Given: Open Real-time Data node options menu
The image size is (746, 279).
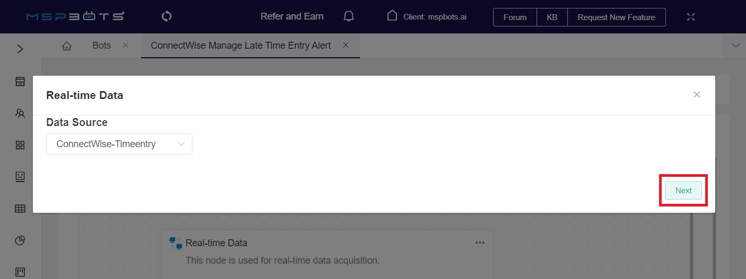Looking at the screenshot, I should coord(480,242).
